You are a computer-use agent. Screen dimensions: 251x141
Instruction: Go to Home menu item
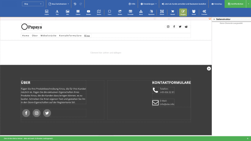click(x=25, y=36)
